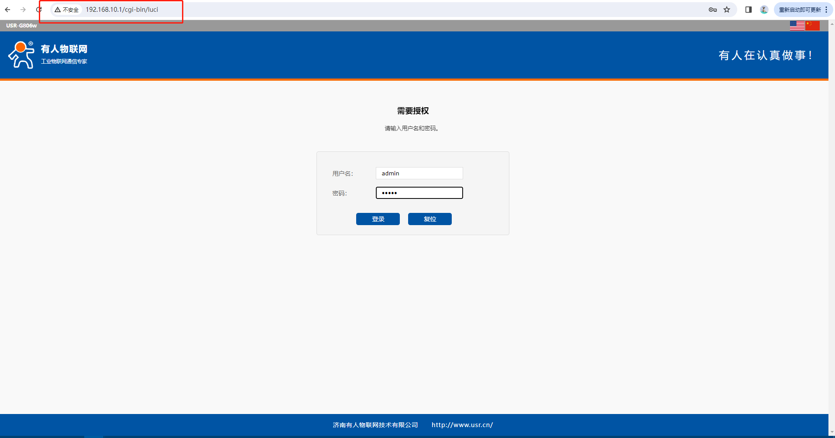Reload the router login page

click(x=39, y=10)
